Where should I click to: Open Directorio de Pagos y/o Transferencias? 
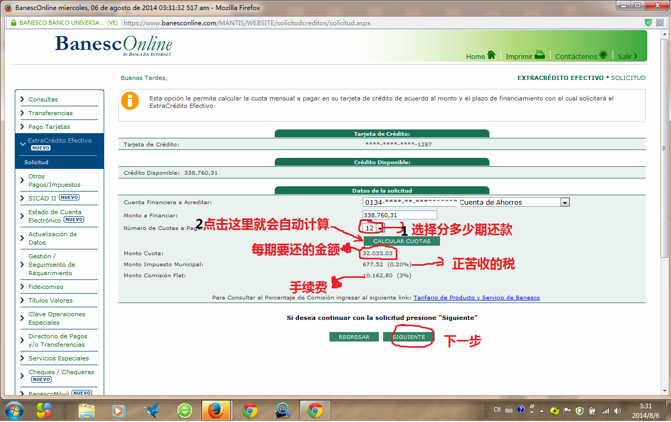click(x=58, y=340)
